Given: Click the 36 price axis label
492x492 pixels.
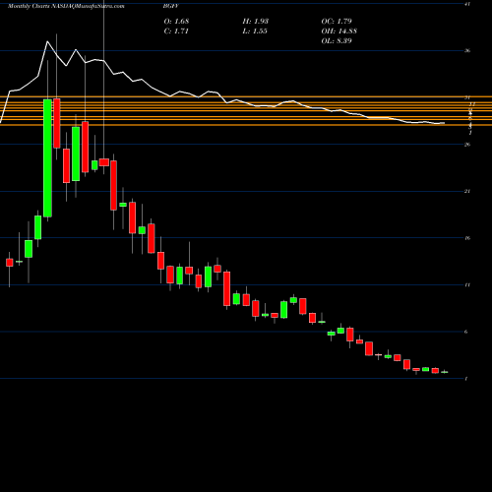Looking at the screenshot, I should (x=467, y=50).
